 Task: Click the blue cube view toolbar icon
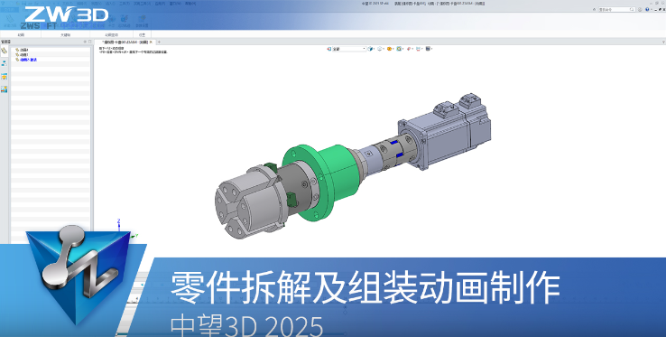pyautogui.click(x=370, y=49)
